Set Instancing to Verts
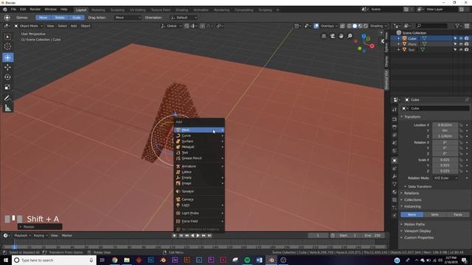 click(434, 215)
